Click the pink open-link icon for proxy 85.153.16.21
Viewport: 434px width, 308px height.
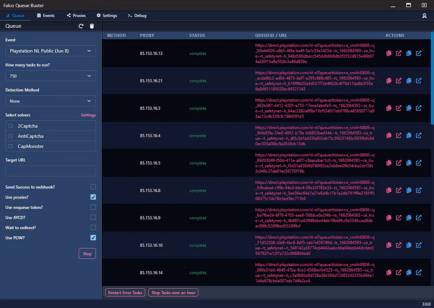click(399, 81)
